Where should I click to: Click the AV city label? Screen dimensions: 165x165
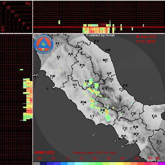click(136, 134)
